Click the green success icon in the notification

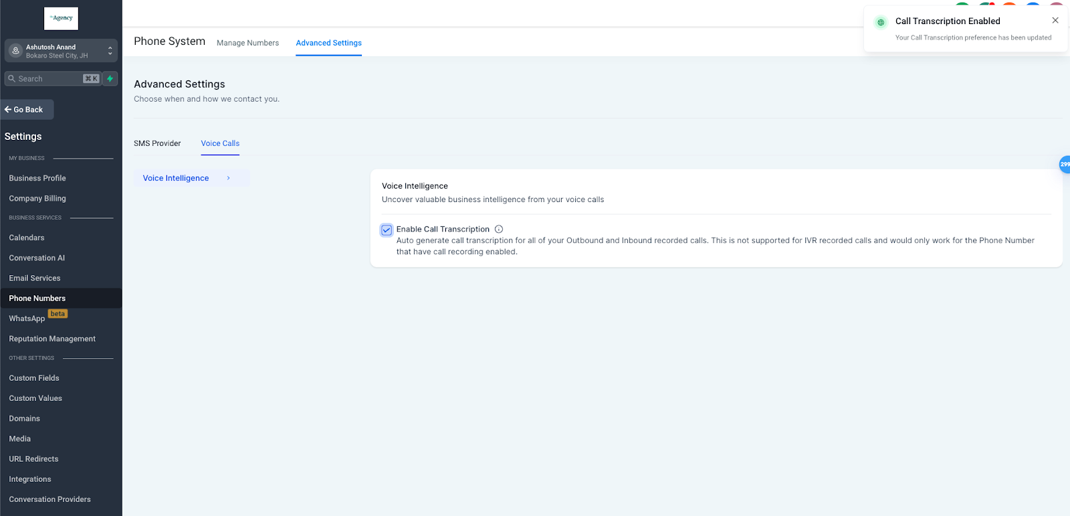click(x=881, y=22)
